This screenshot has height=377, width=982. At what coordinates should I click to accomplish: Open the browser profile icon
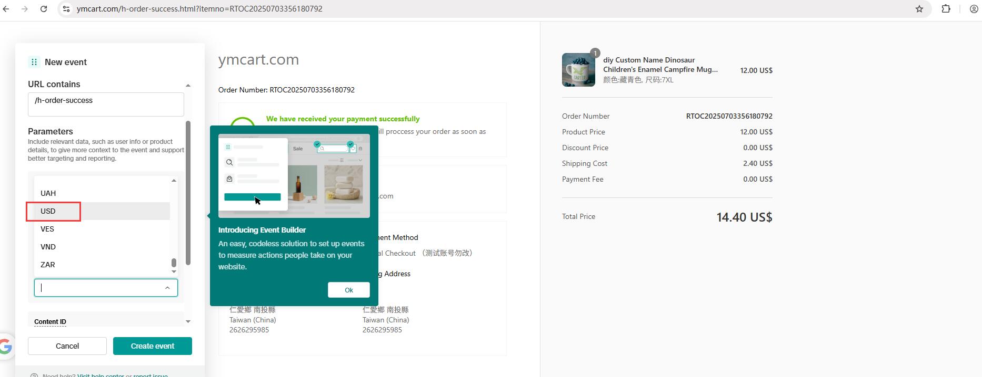tap(974, 9)
